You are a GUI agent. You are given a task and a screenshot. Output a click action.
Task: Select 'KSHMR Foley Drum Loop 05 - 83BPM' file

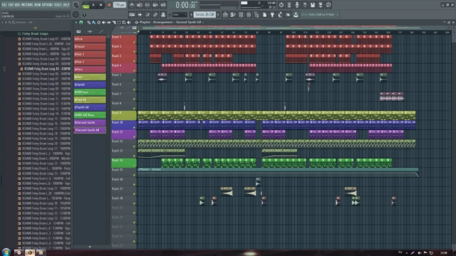tap(47, 68)
